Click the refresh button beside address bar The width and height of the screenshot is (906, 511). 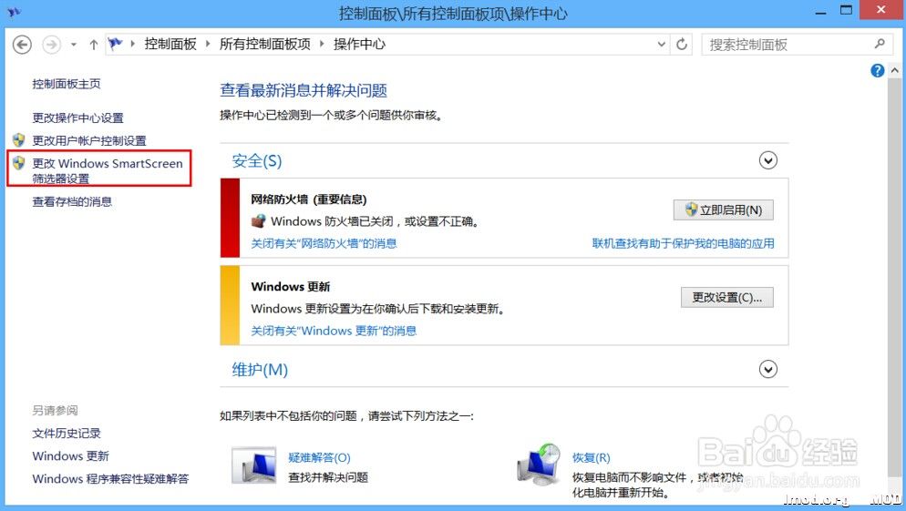tap(683, 44)
